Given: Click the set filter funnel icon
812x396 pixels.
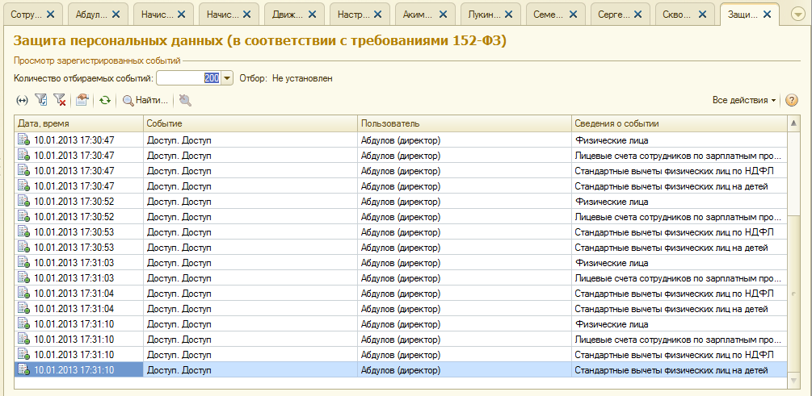Looking at the screenshot, I should [41, 100].
